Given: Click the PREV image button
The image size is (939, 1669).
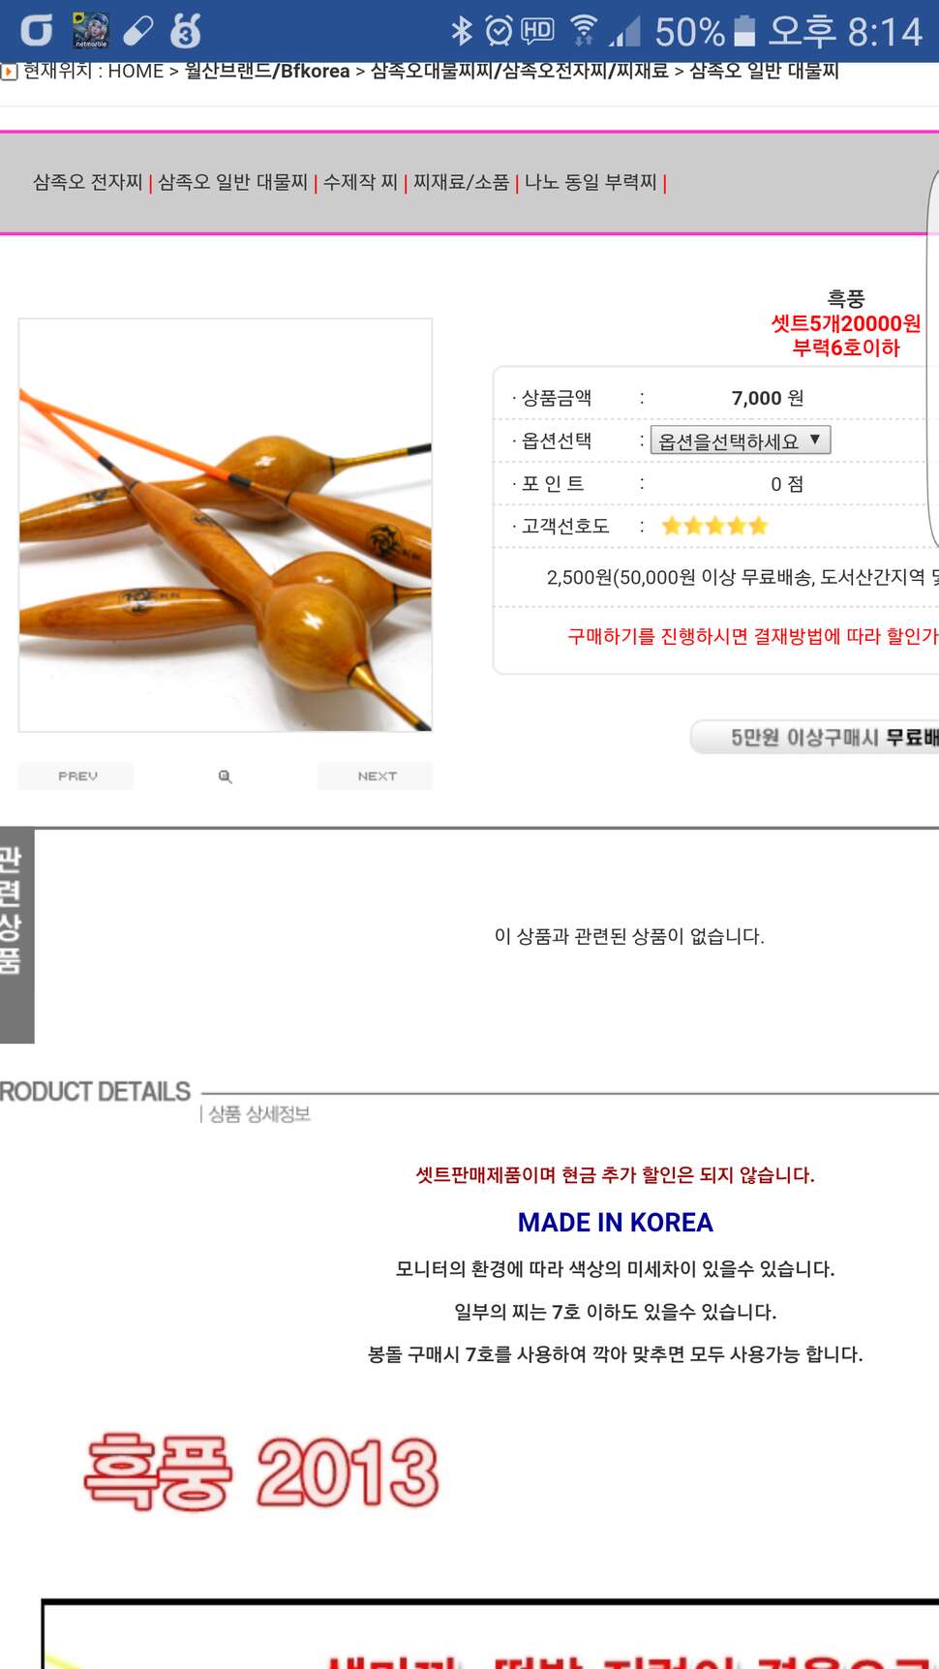Looking at the screenshot, I should point(76,776).
